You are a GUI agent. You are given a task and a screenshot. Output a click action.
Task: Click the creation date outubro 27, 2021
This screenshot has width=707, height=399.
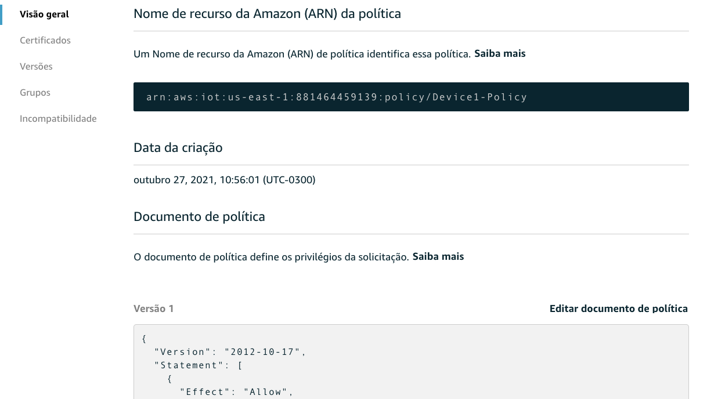(x=225, y=180)
